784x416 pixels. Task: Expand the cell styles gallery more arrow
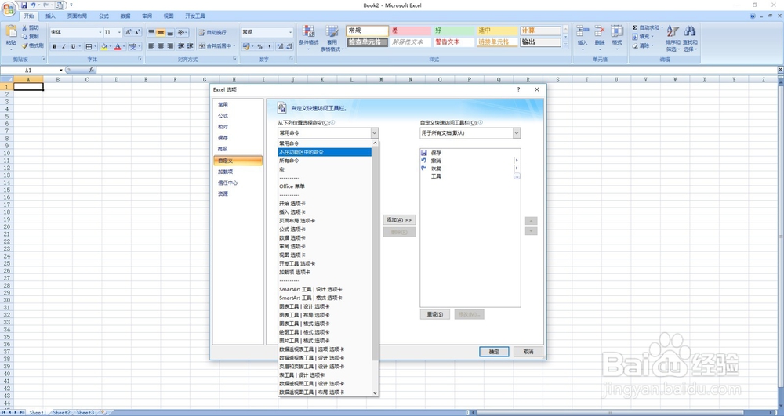(x=566, y=45)
